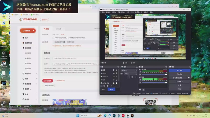Move selected source up with arrow icon
The image size is (210, 118).
pyautogui.click(x=111, y=86)
